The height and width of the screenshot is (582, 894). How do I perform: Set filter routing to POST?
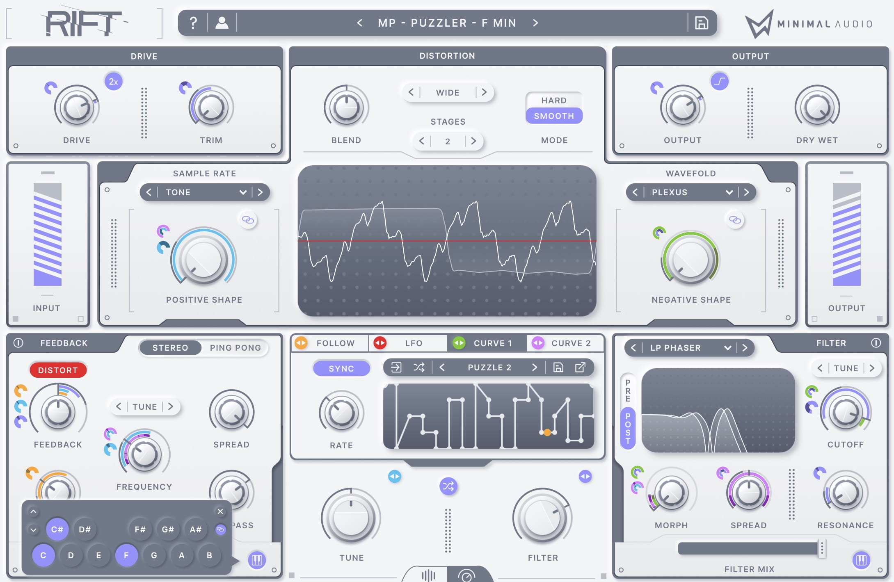(x=628, y=428)
